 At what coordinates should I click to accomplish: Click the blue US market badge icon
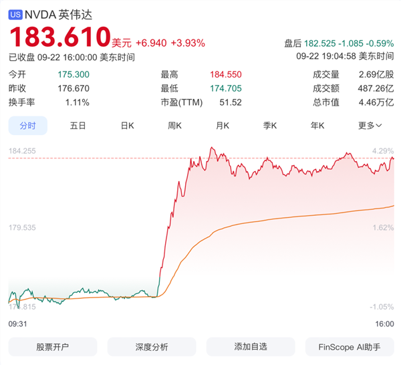[x=15, y=15]
